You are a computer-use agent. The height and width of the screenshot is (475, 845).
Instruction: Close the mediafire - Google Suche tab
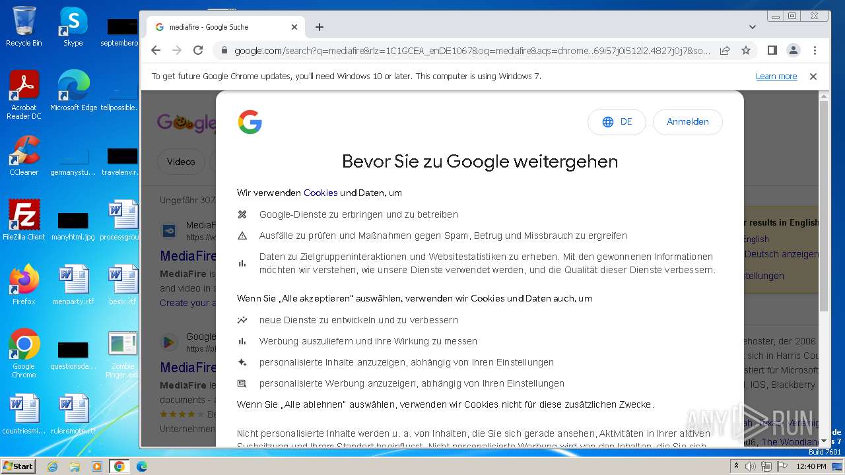(294, 27)
